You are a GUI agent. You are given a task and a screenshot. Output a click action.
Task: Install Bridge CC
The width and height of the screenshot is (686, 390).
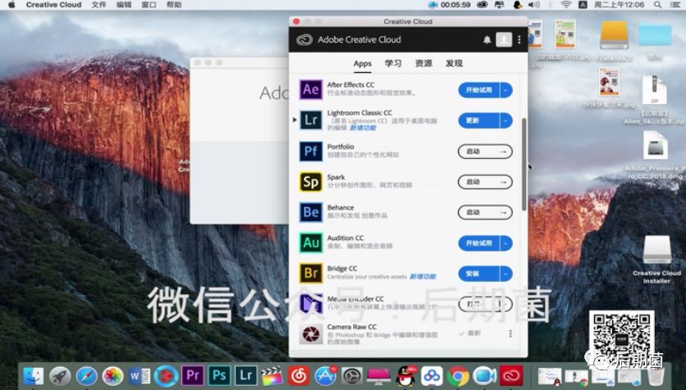(479, 274)
